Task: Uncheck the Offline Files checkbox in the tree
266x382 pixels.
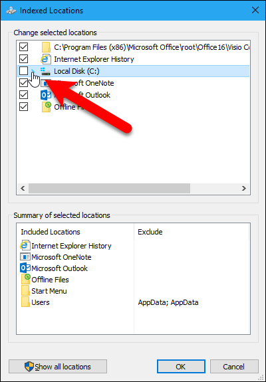Action: click(24, 107)
